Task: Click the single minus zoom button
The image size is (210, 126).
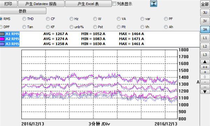Action: (x=205, y=82)
